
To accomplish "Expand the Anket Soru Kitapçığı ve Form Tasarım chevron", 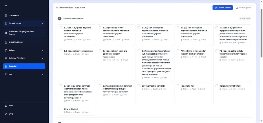I will click(43, 33).
